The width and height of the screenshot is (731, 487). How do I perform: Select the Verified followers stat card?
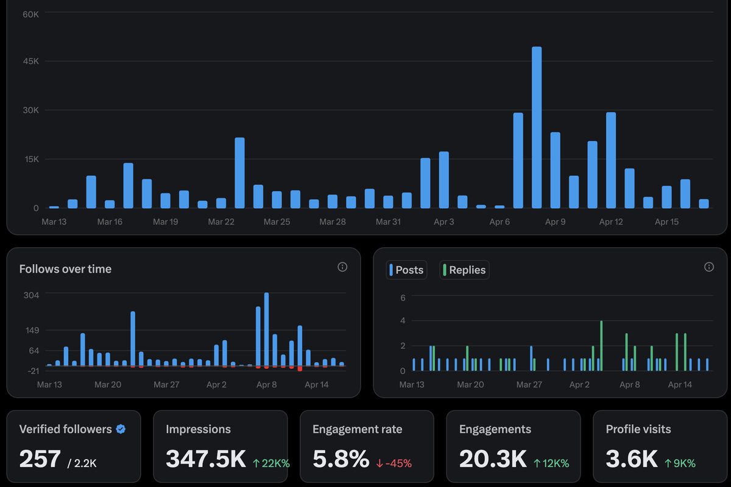click(x=74, y=446)
